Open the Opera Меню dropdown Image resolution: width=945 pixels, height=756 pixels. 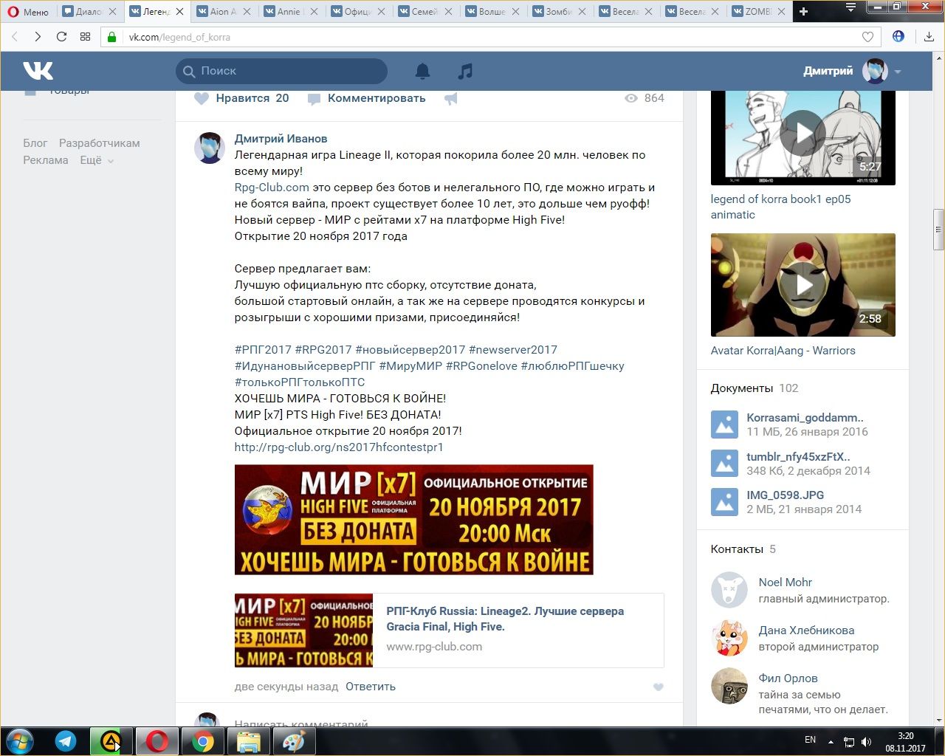point(28,12)
